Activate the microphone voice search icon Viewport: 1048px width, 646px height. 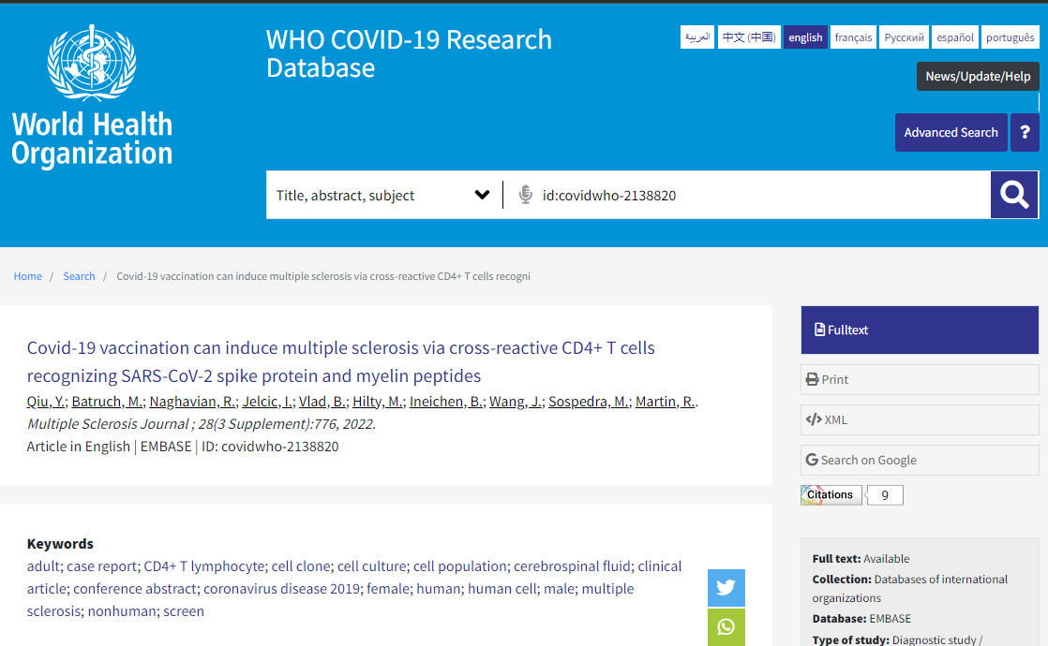coord(525,195)
